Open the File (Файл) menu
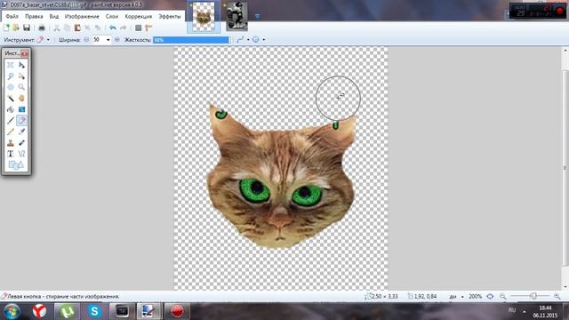 12,16
